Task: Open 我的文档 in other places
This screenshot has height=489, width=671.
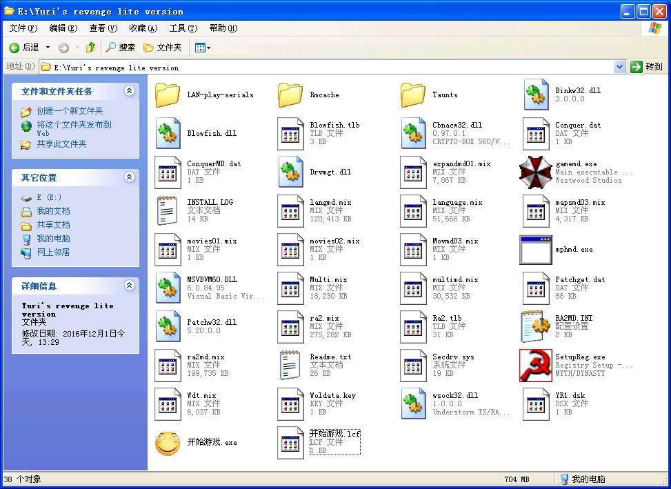Action: tap(53, 211)
